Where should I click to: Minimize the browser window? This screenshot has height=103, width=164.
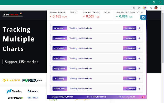tap(147, 2)
